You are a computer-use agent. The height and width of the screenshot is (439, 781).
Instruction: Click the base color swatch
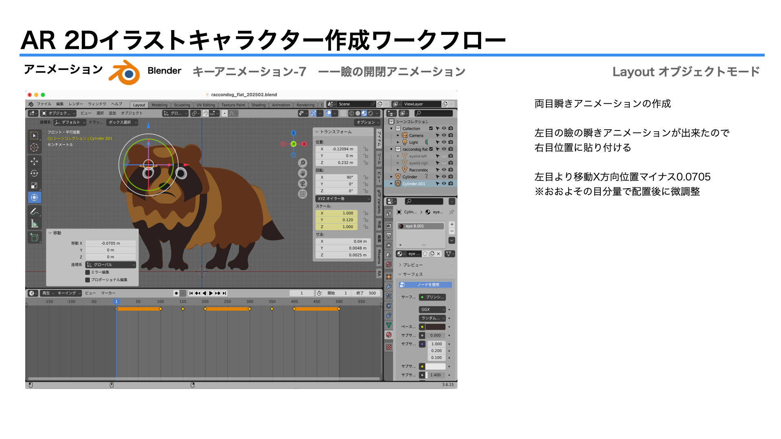point(436,327)
